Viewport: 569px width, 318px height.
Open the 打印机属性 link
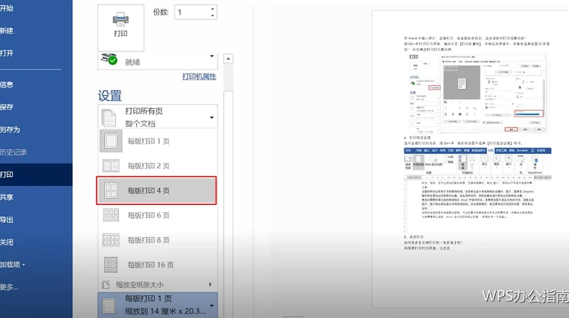point(199,77)
